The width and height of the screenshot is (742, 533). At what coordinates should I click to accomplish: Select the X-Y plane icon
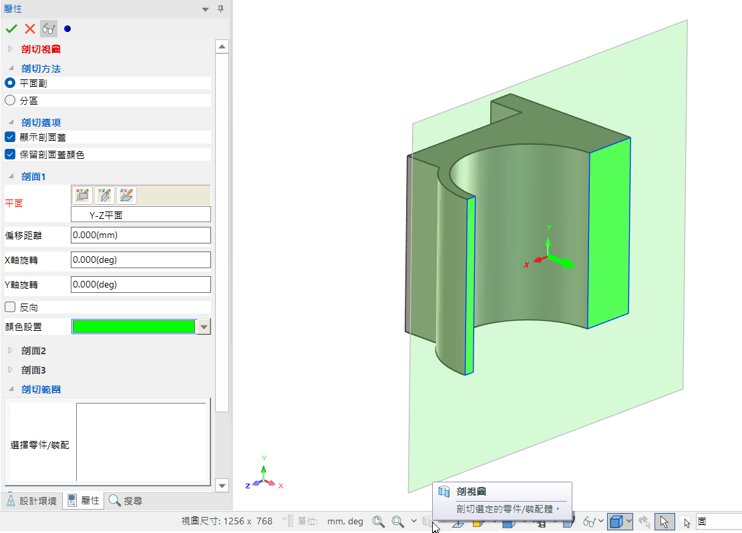pyautogui.click(x=81, y=195)
